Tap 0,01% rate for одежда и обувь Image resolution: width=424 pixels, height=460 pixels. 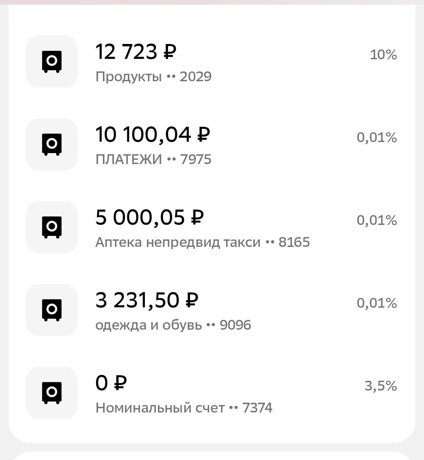(376, 303)
